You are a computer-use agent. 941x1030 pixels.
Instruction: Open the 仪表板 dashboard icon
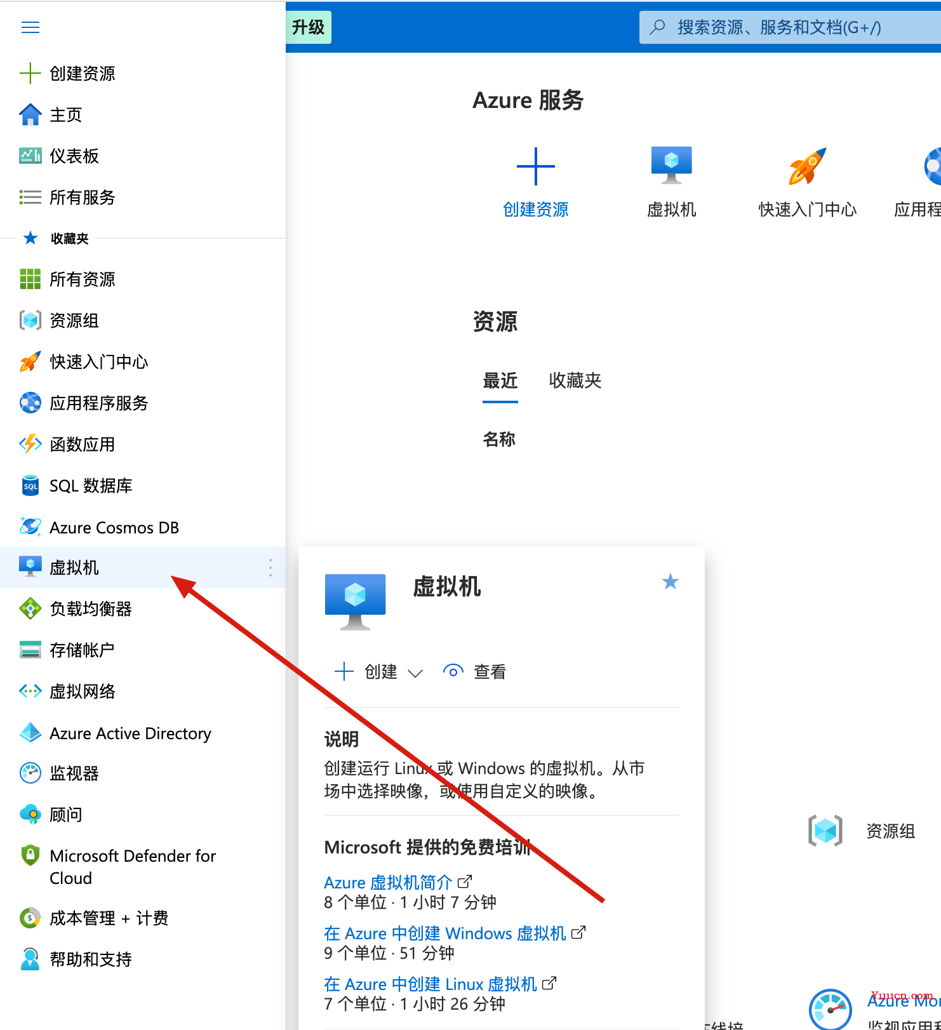tap(30, 156)
